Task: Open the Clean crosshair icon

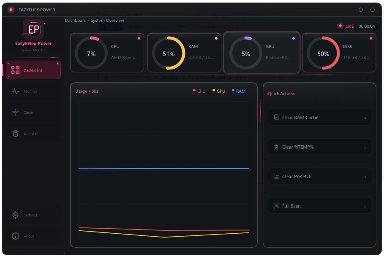Action: pyautogui.click(x=16, y=112)
